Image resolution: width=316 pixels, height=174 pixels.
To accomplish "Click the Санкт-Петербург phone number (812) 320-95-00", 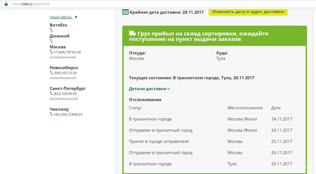I will pos(65,94).
